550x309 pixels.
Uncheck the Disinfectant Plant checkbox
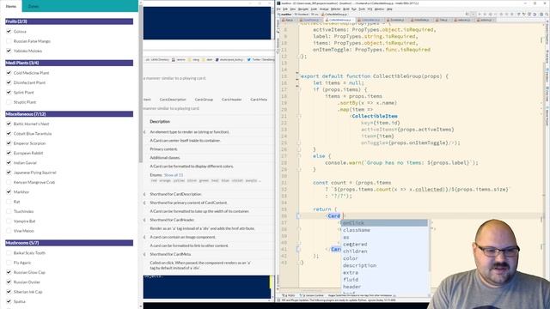pyautogui.click(x=9, y=82)
